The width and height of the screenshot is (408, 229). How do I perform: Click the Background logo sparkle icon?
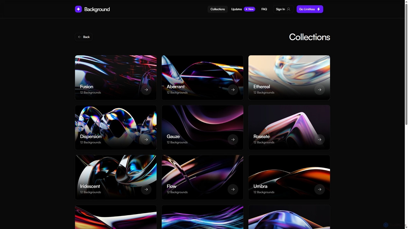(x=78, y=9)
